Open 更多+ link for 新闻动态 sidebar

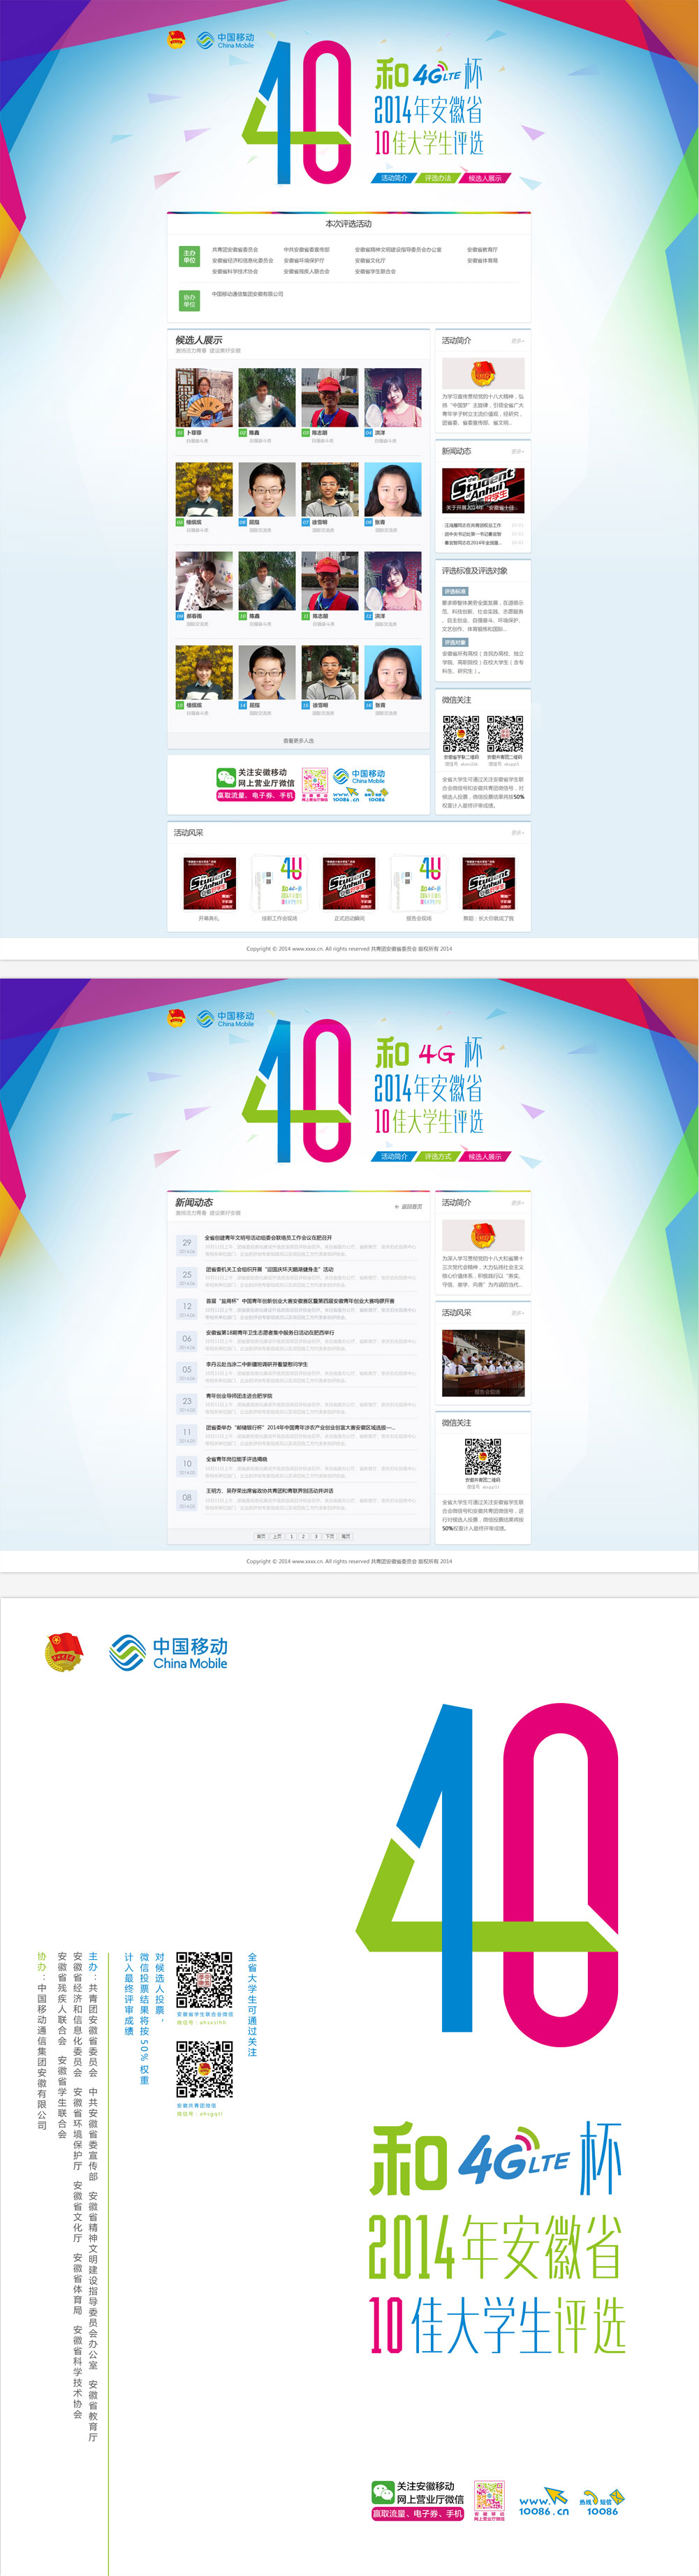pyautogui.click(x=517, y=452)
